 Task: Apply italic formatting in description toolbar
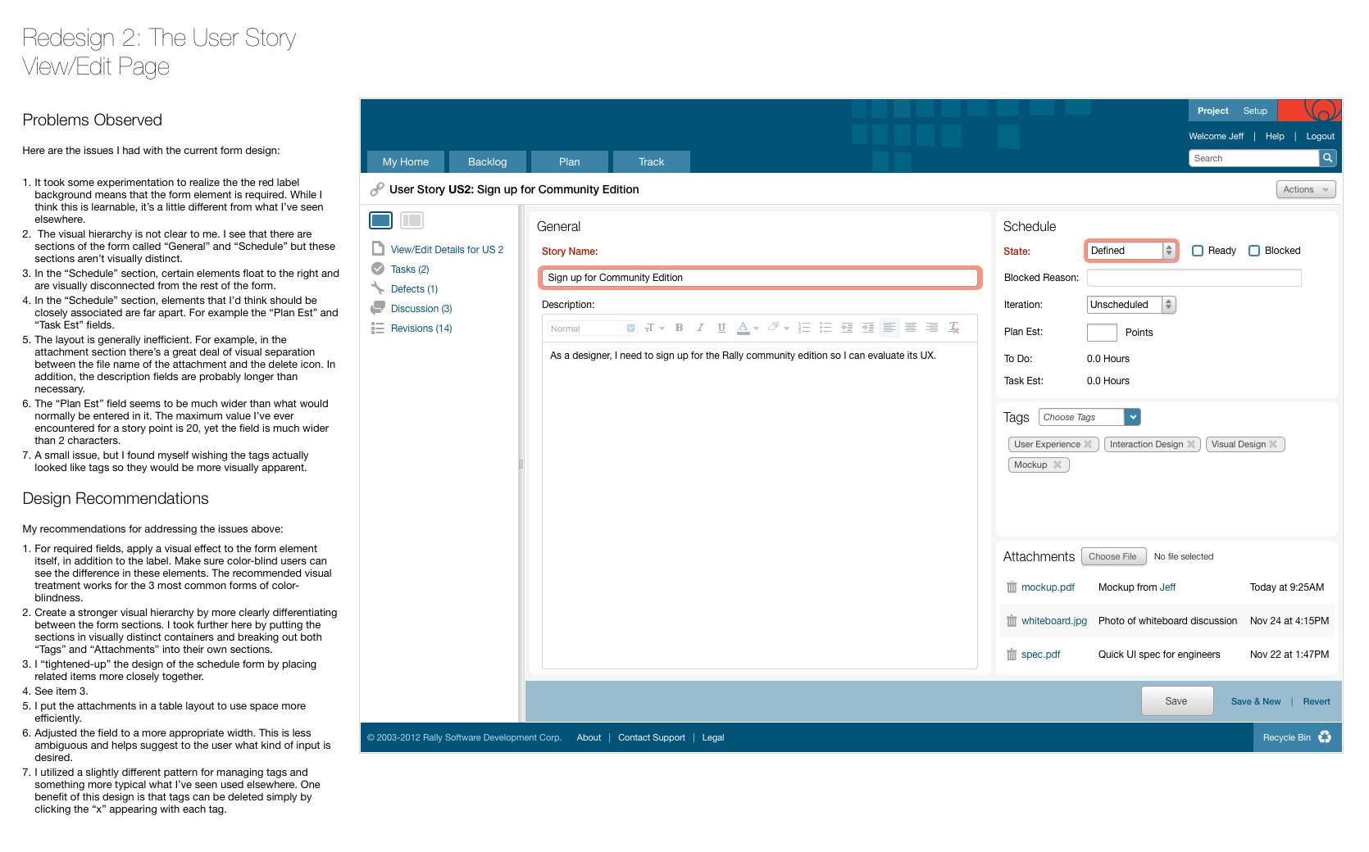tap(700, 328)
